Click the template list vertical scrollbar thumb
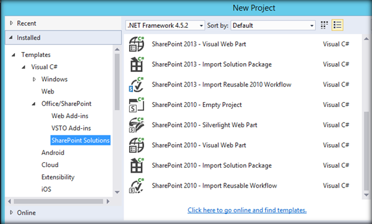The width and height of the screenshot is (372, 224). tap(366, 151)
